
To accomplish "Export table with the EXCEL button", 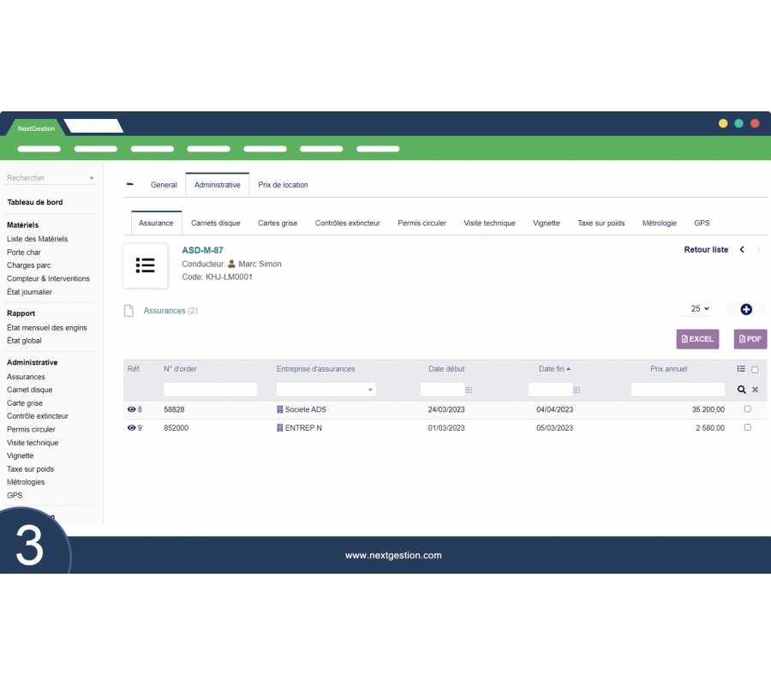I will point(697,339).
